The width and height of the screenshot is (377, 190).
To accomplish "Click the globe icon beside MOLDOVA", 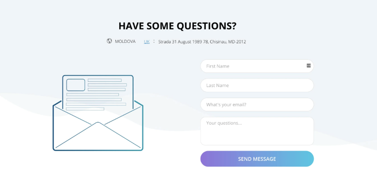I will 109,41.
